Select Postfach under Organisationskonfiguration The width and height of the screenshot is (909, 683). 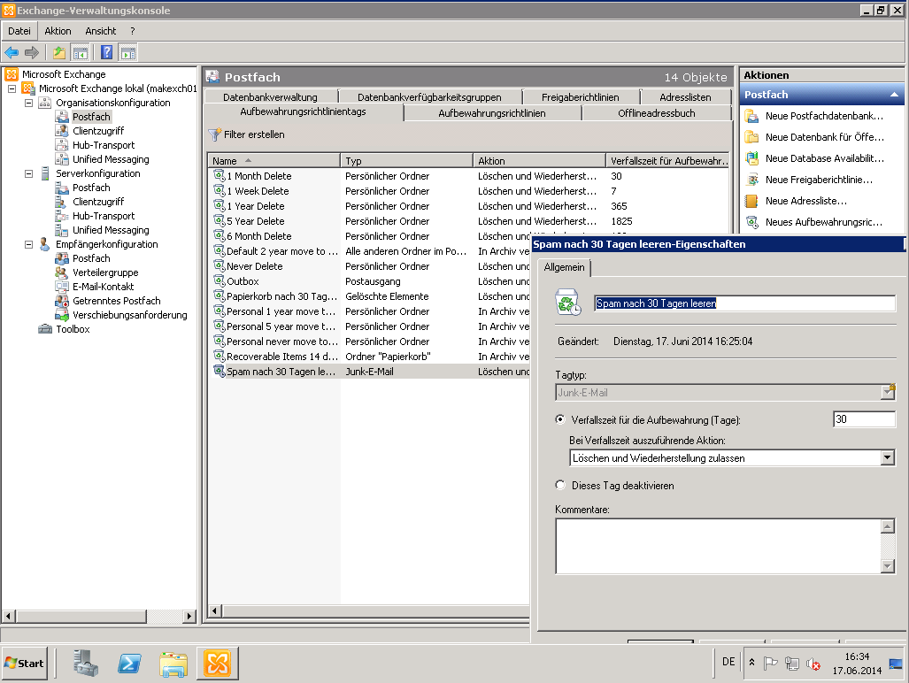point(91,117)
